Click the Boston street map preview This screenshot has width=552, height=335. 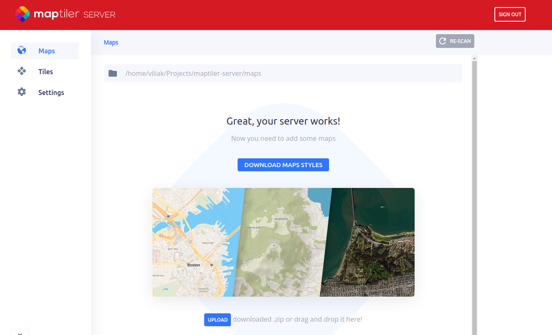click(x=192, y=242)
